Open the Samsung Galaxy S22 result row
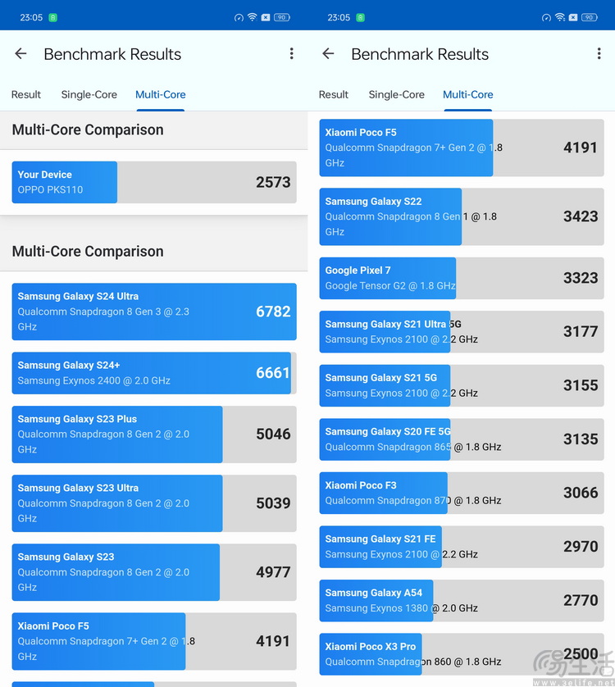Viewport: 615px width, 687px height. 462,216
